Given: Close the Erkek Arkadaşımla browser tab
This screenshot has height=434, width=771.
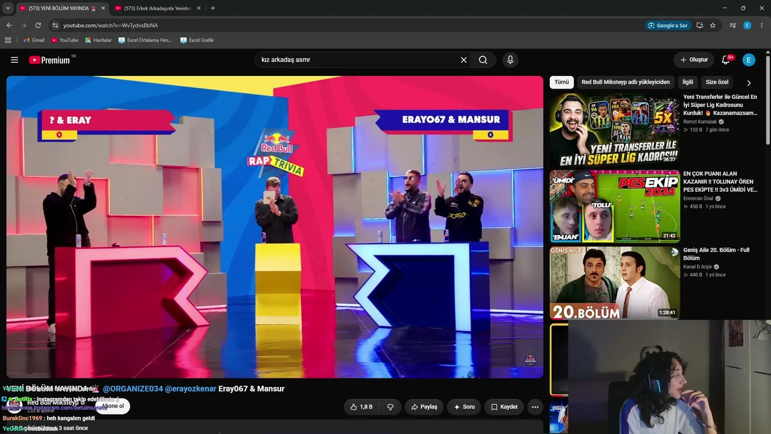Looking at the screenshot, I should [x=199, y=8].
